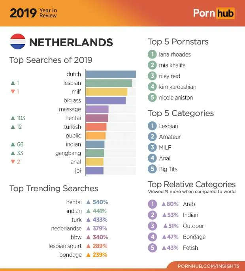Click the number 3 badge beside Outdoor

152,226
